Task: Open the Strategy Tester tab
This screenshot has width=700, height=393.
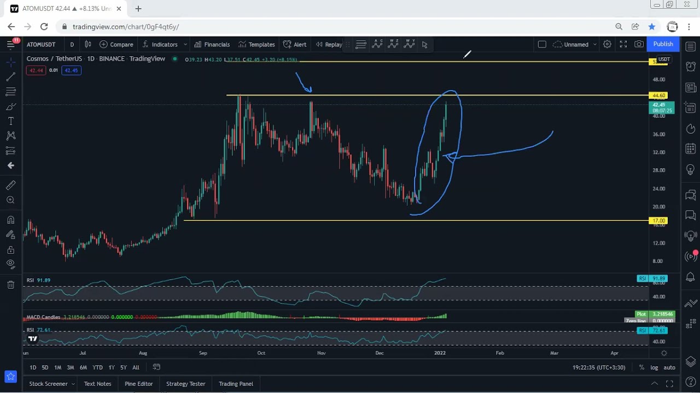Action: coord(185,384)
